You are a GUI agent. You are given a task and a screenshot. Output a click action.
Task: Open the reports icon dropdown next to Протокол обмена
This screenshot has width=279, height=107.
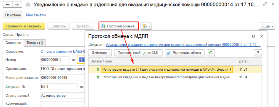point(146,26)
